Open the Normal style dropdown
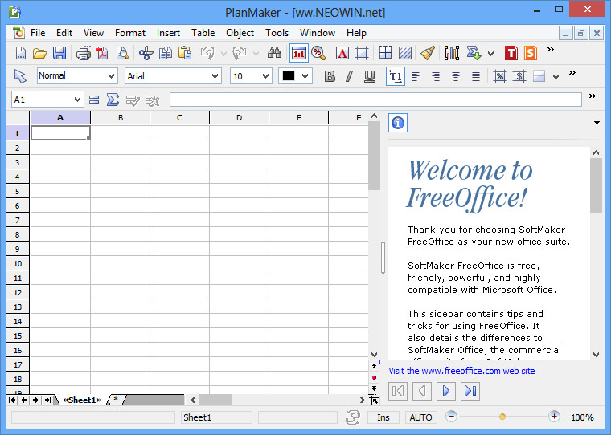Screen dimensions: 611x435 click(111, 76)
